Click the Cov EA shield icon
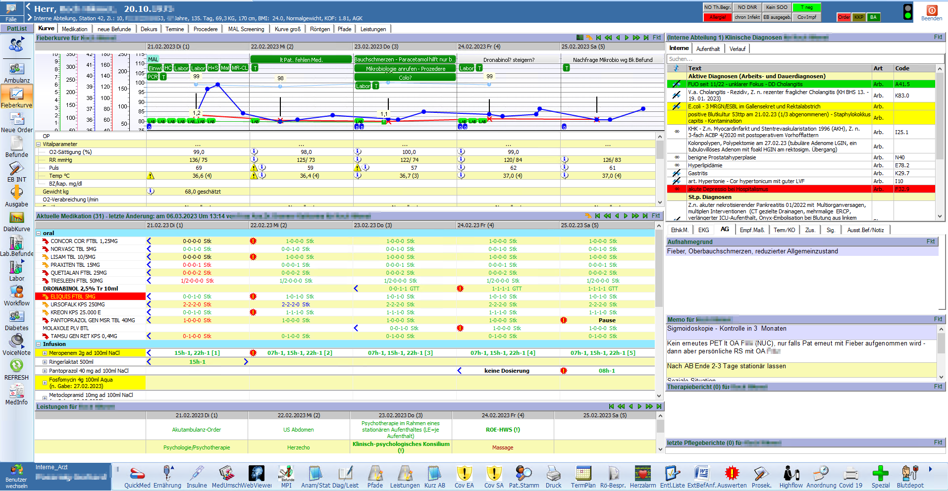The height and width of the screenshot is (491, 948). [464, 477]
